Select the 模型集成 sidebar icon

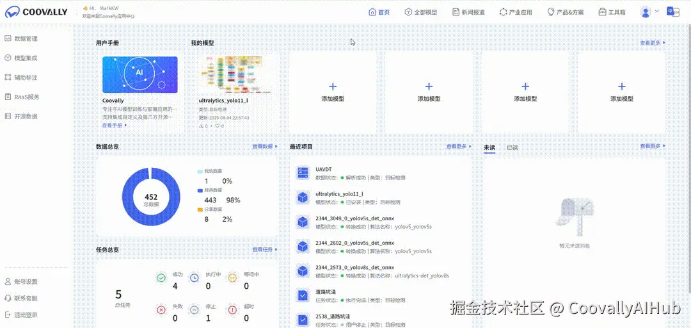pos(8,58)
